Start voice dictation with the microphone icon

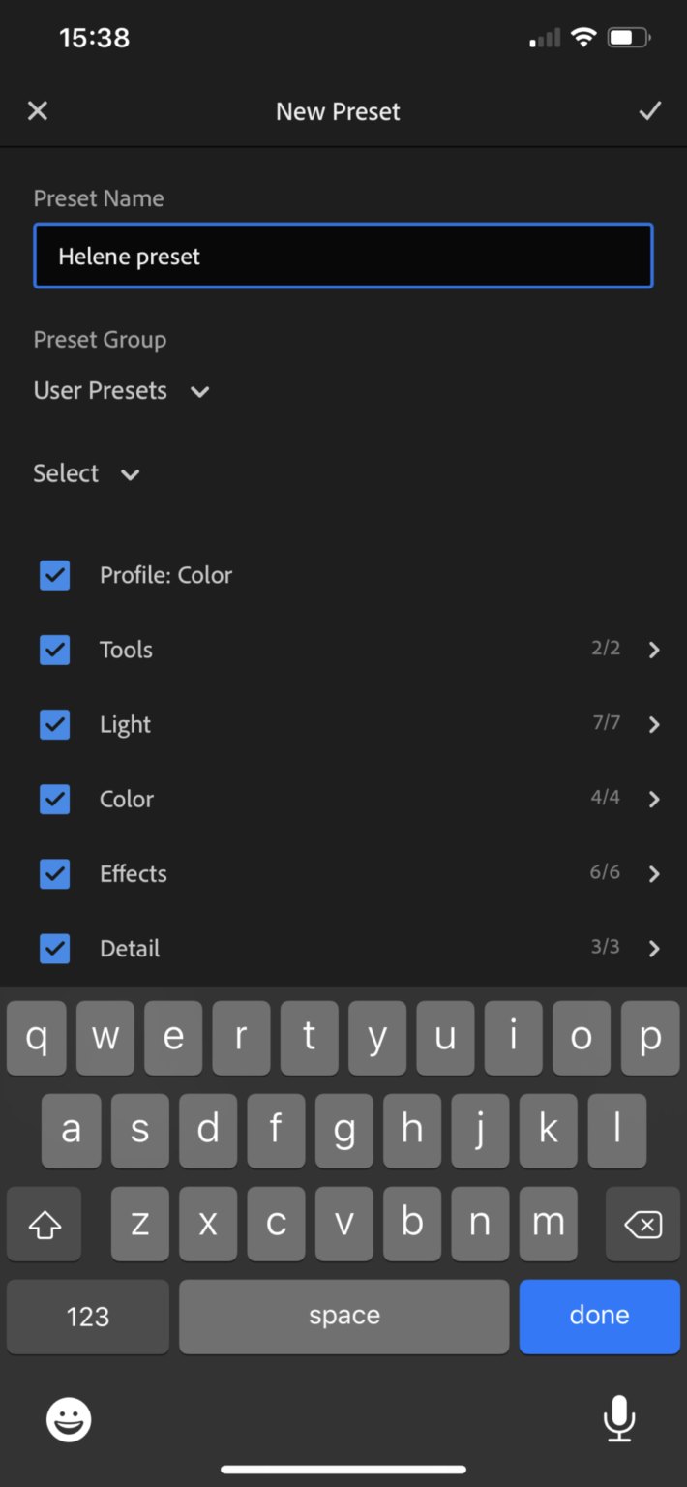[x=619, y=1419]
